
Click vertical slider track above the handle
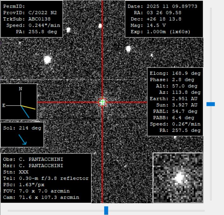tap(211, 54)
